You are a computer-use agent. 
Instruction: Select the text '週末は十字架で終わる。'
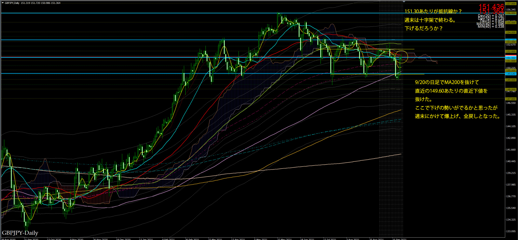coord(430,20)
